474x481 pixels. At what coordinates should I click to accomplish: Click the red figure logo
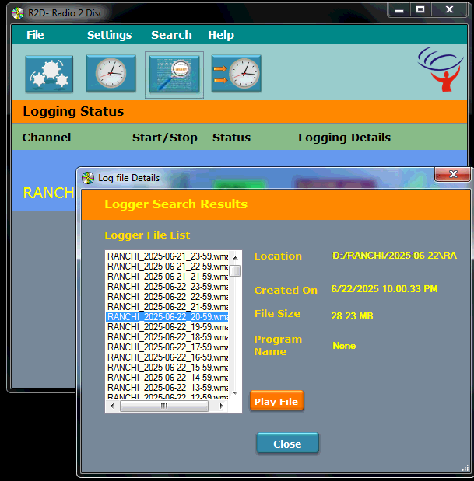[x=441, y=69]
